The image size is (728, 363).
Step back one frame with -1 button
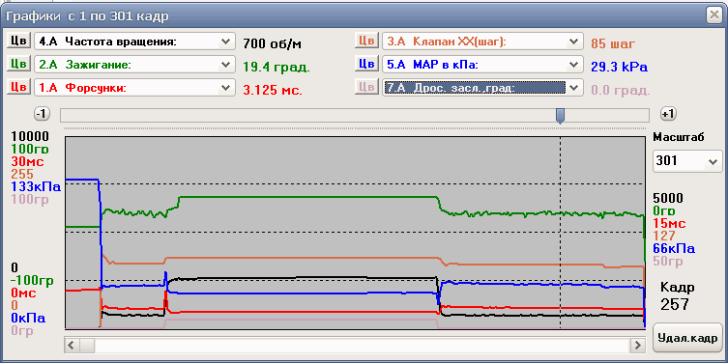coord(43,114)
